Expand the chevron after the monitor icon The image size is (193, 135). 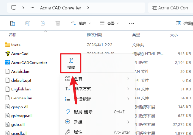[x=23, y=8]
